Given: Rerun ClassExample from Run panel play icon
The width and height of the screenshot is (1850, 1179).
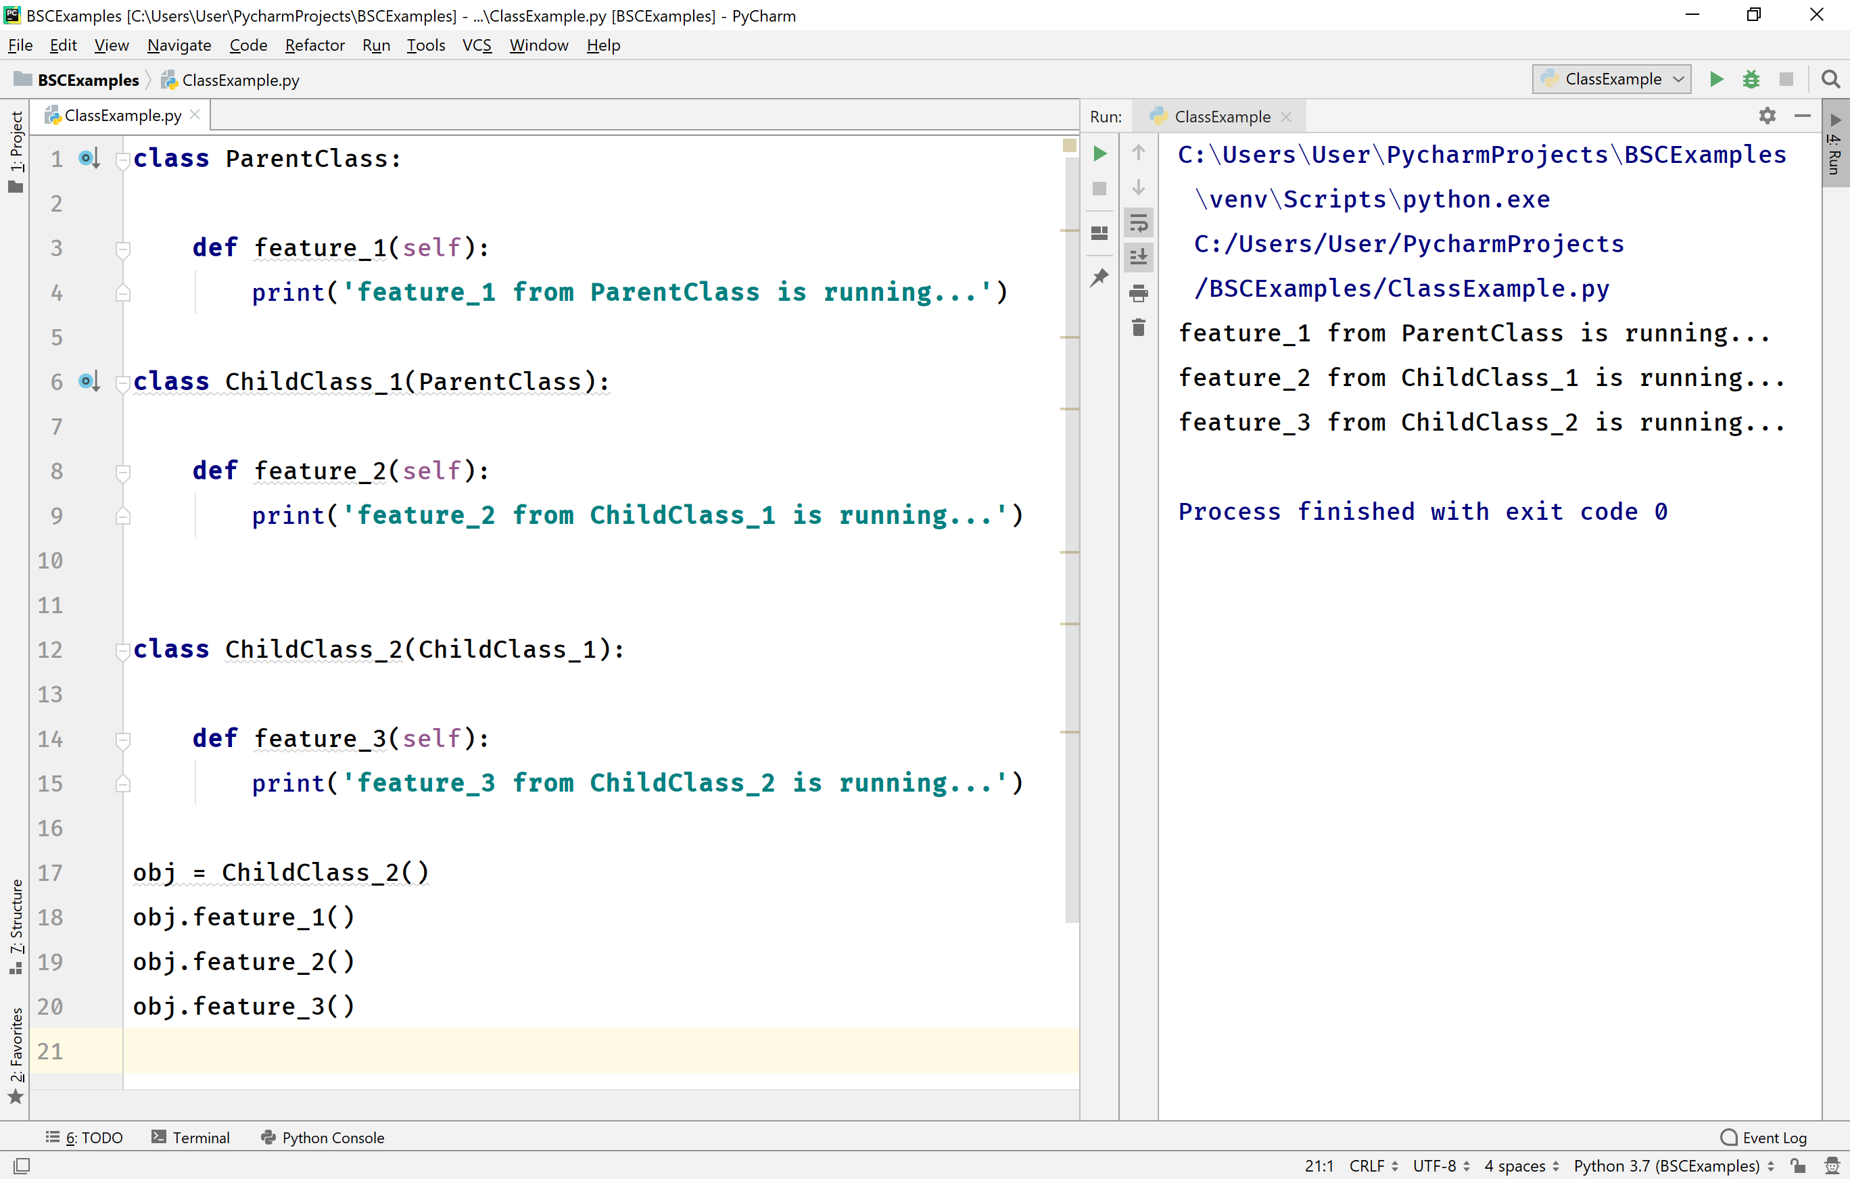Looking at the screenshot, I should [1099, 153].
